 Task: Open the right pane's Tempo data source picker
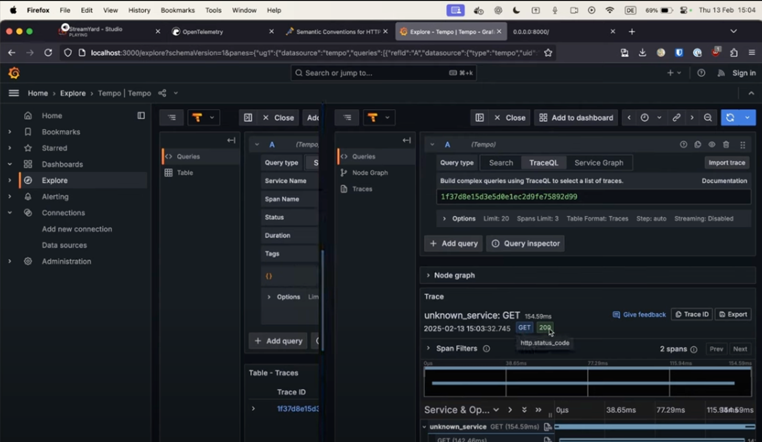click(x=379, y=118)
